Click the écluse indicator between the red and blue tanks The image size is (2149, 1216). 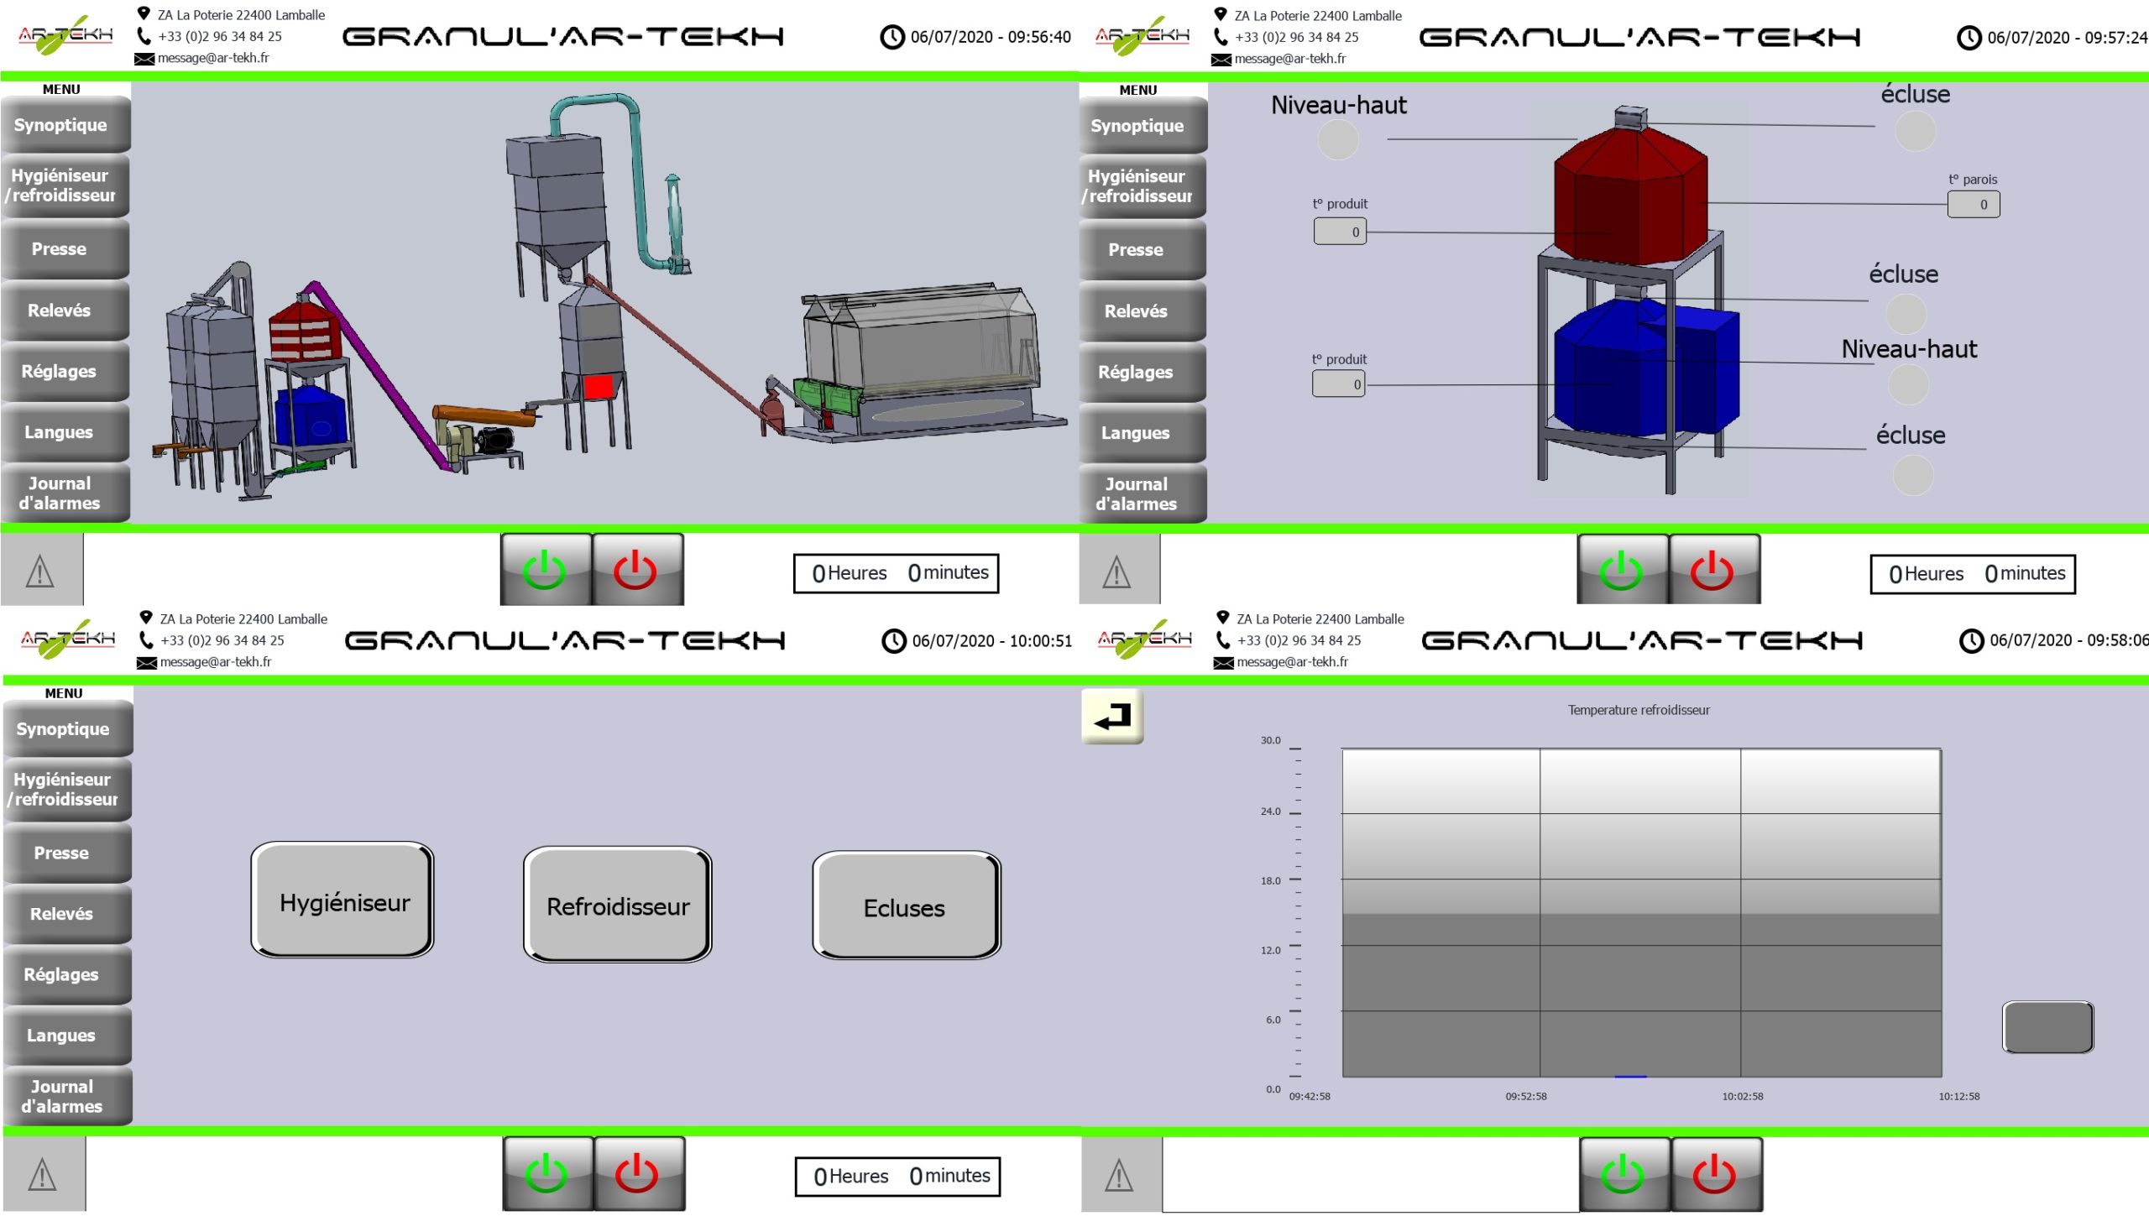pos(1906,314)
